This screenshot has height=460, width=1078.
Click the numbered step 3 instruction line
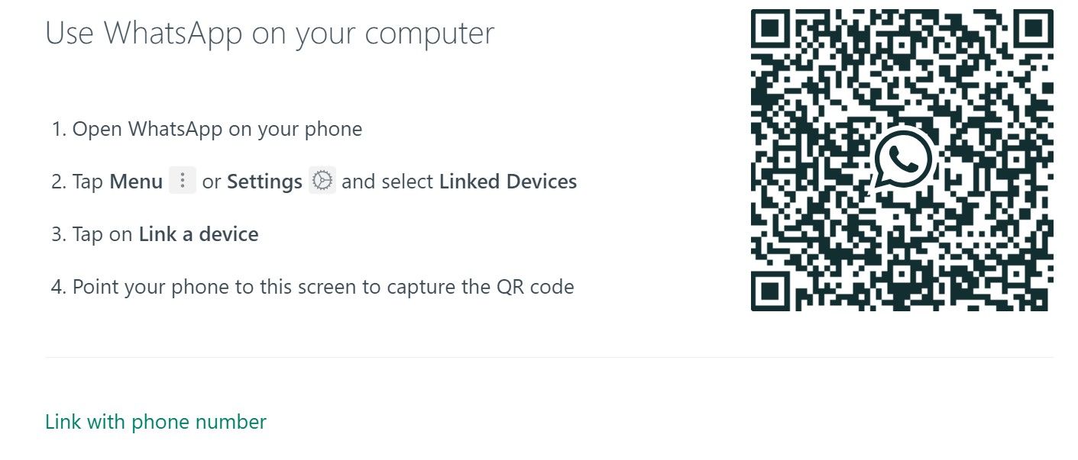click(155, 234)
